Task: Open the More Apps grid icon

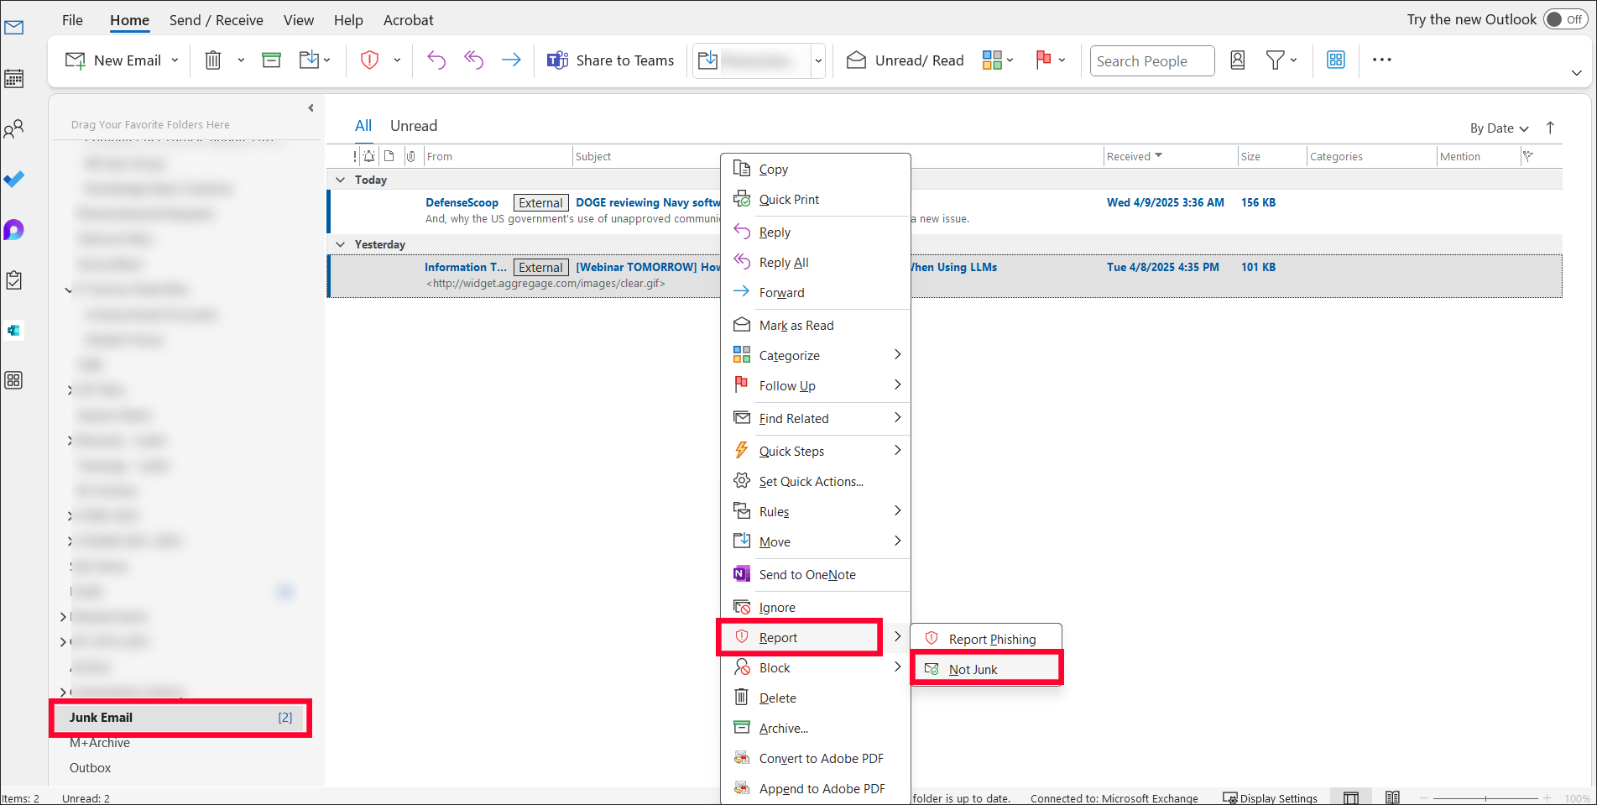Action: point(13,380)
